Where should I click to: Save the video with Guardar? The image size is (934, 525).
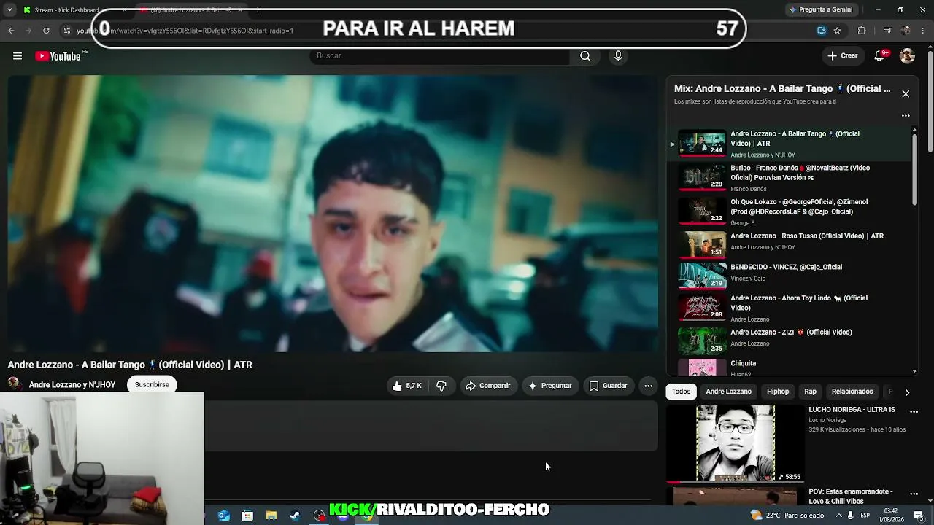coord(609,386)
